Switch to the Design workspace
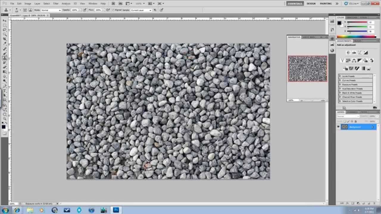Viewport: 381px width, 214px height. pyautogui.click(x=311, y=4)
